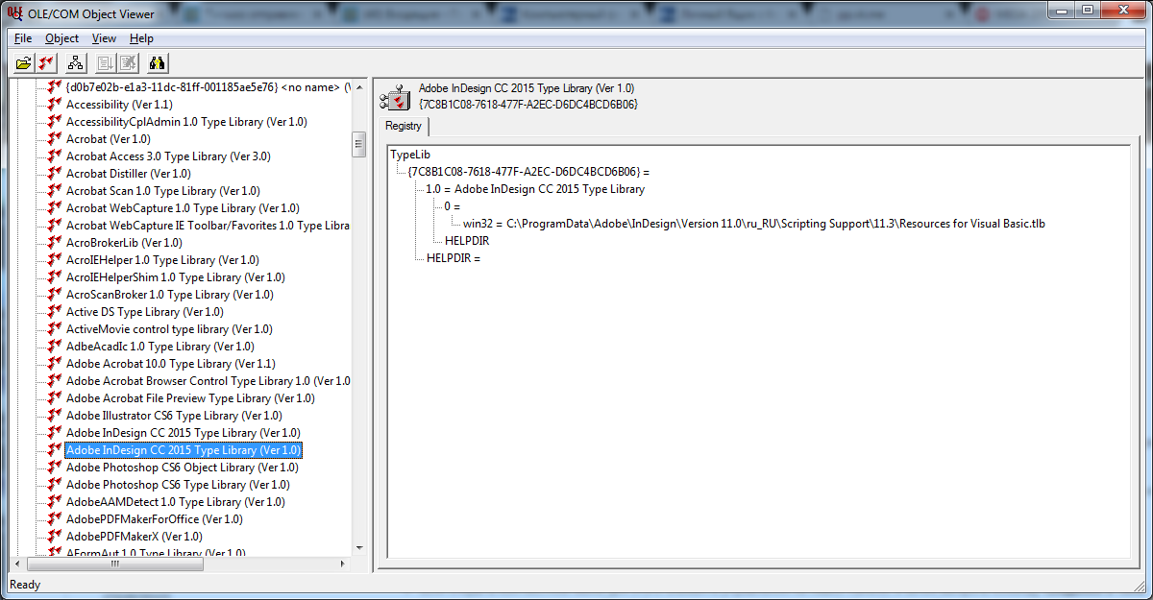Viewport: 1153px width, 600px height.
Task: Click the icon beside AdbeAcadIc 1.0 Type Library
Action: tap(54, 347)
